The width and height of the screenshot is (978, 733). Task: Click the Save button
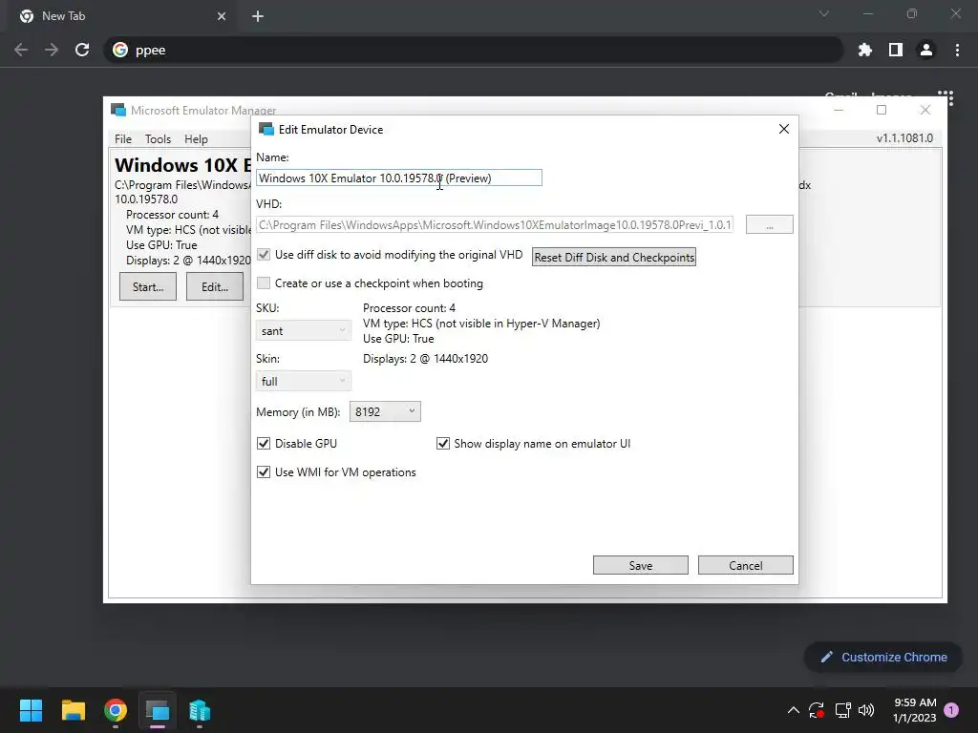[x=641, y=565]
